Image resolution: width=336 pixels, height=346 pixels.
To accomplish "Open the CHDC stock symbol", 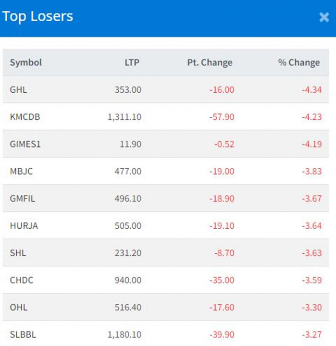I will click(22, 280).
